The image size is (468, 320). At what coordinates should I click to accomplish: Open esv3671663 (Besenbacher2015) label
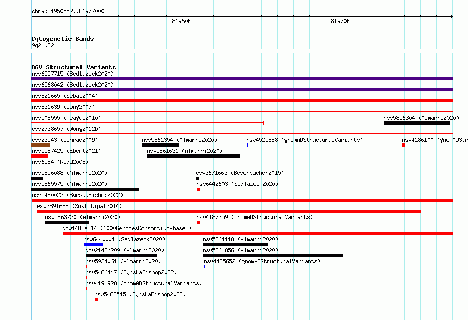click(x=240, y=173)
